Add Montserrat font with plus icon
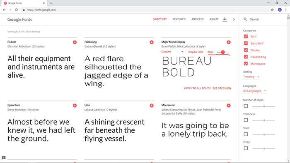The height and width of the screenshot is (163, 290). click(229, 105)
